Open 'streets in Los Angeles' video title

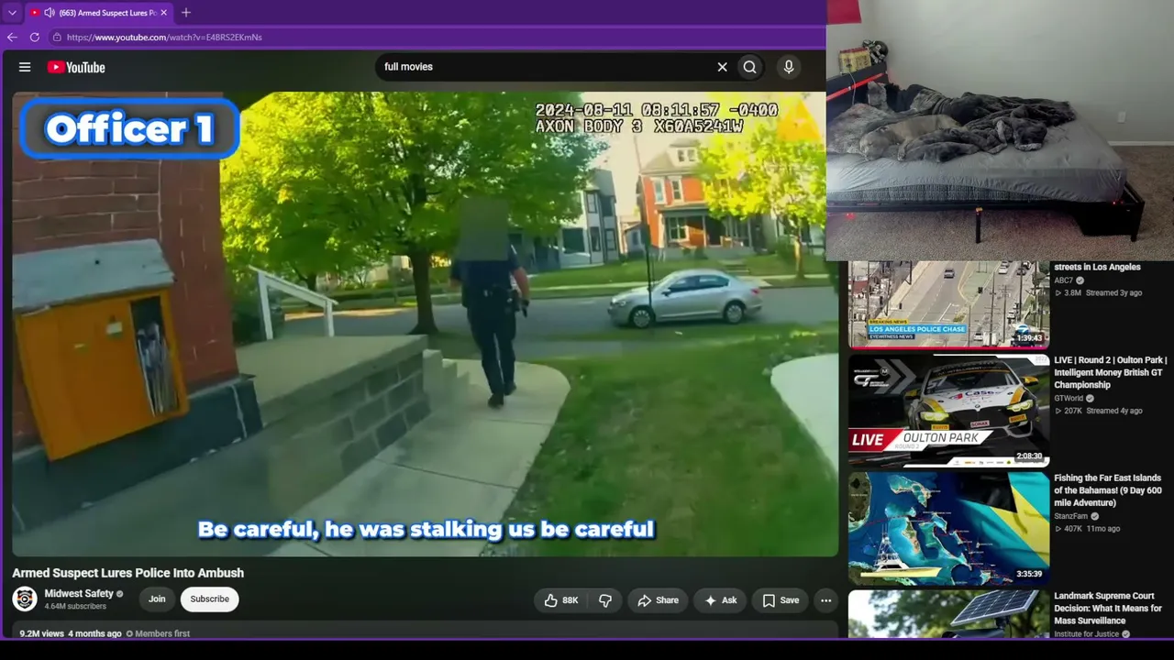[1097, 268]
